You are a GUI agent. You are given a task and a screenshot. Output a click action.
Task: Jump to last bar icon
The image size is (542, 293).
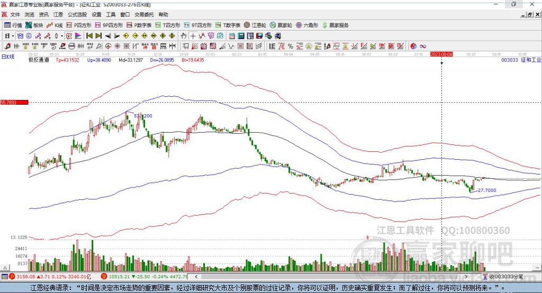tap(98, 36)
